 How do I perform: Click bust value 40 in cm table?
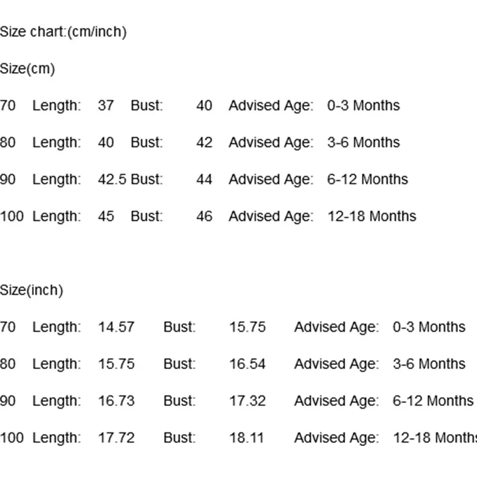point(204,106)
